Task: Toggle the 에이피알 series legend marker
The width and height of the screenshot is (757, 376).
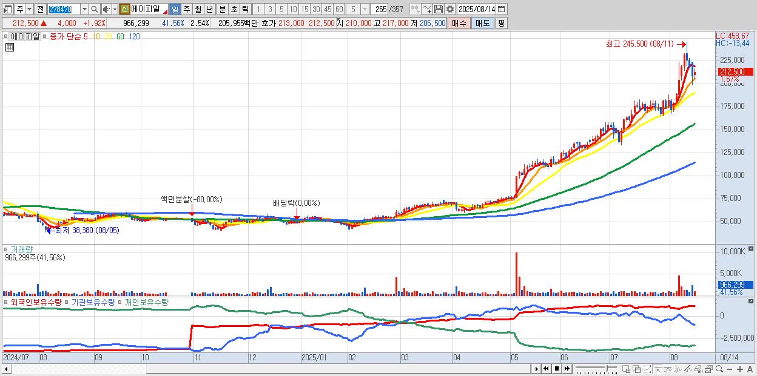Action: coord(7,36)
